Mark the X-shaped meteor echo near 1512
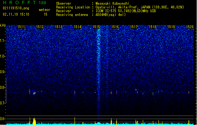 (x=34, y=93)
